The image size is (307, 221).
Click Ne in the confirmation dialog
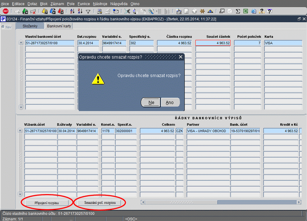pyautogui.click(x=151, y=102)
